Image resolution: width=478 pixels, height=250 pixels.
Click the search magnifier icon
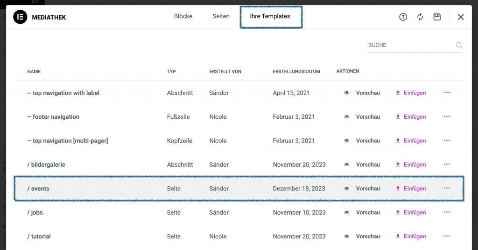(x=459, y=46)
